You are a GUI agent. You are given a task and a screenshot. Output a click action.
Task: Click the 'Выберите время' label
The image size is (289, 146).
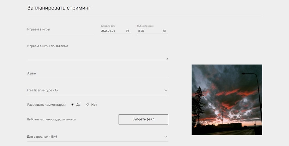click(x=145, y=26)
